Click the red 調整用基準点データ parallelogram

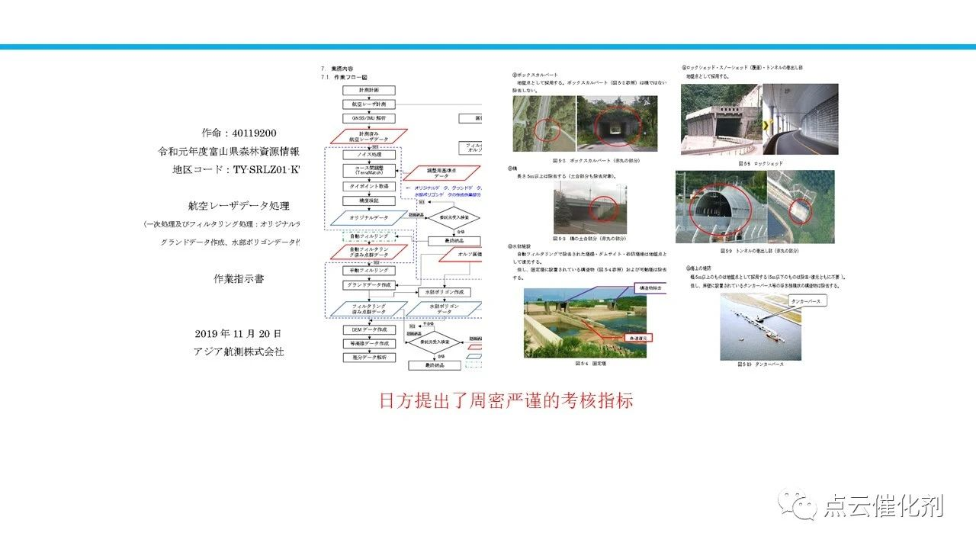click(x=441, y=173)
